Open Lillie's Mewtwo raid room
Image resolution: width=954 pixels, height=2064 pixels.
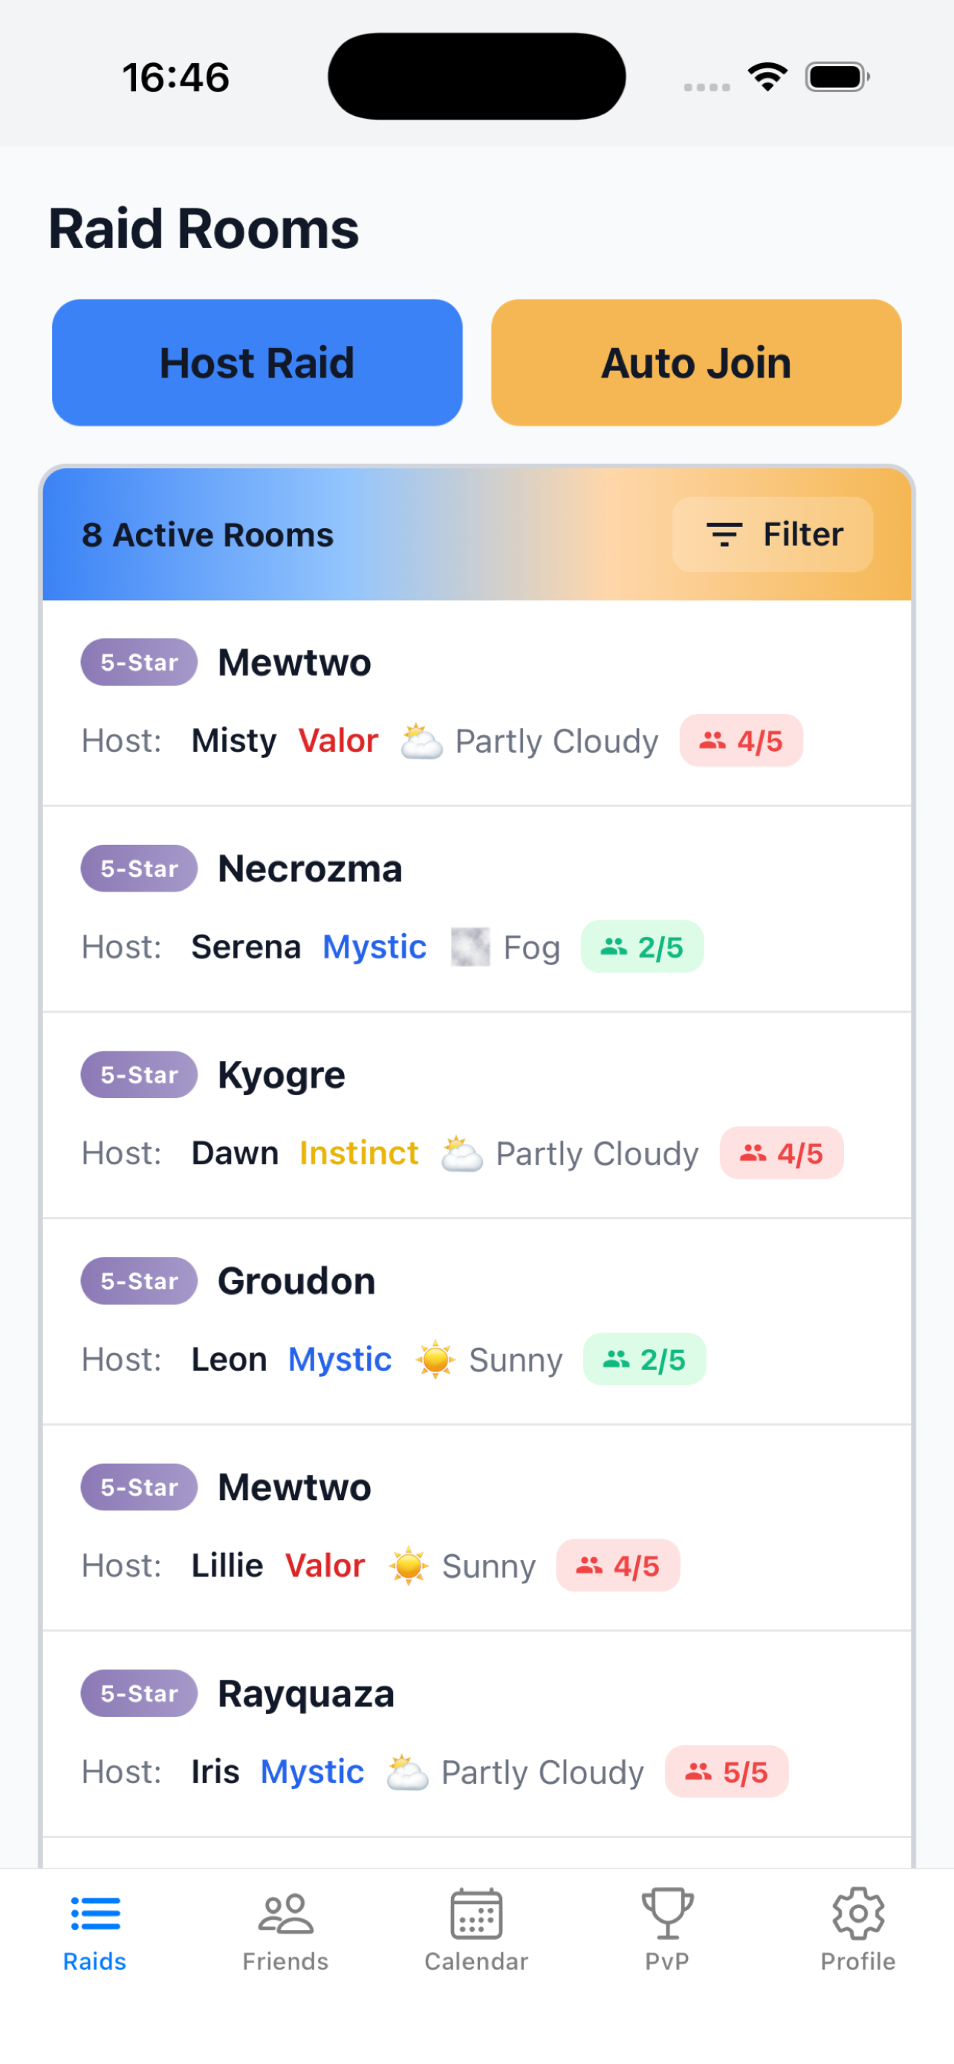476,1528
